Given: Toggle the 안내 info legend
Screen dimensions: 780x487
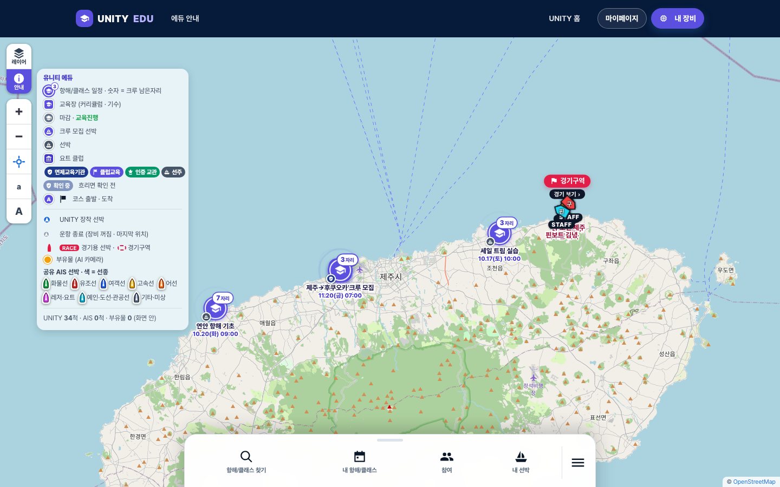Looking at the screenshot, I should click(x=19, y=81).
